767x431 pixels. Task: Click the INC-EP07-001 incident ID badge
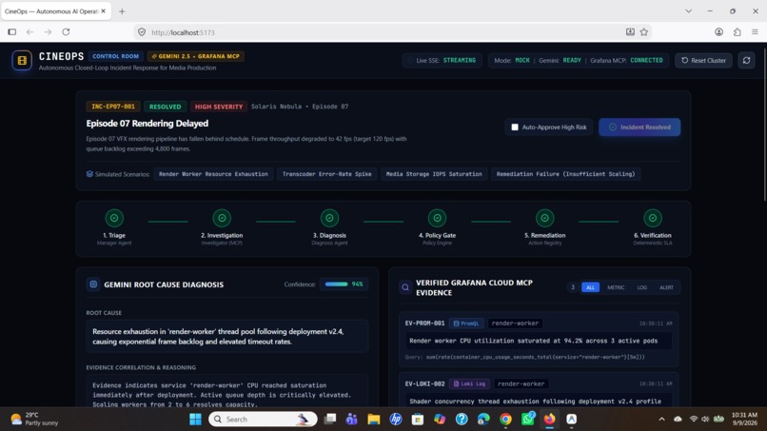point(113,107)
